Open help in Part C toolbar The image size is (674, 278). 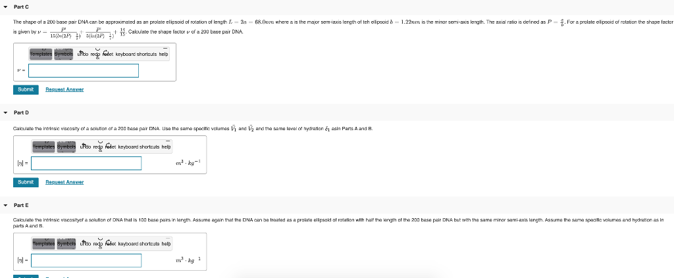coord(163,55)
